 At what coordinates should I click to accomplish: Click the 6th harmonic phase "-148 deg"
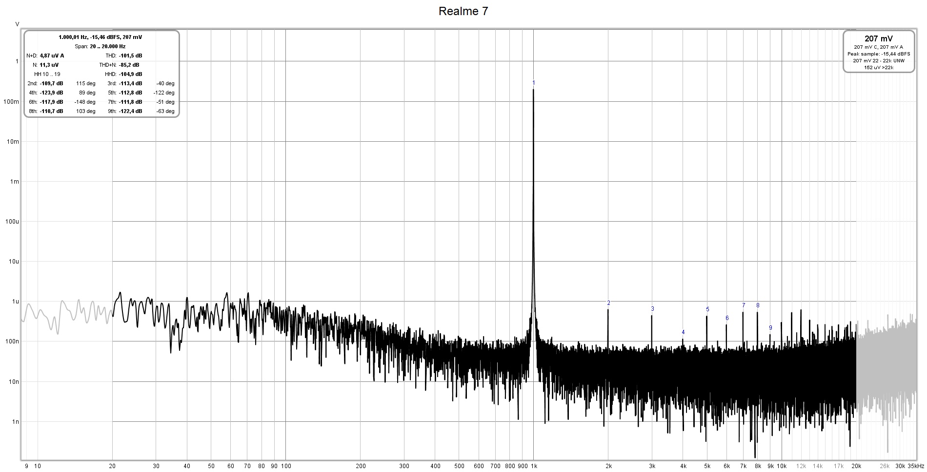85,102
